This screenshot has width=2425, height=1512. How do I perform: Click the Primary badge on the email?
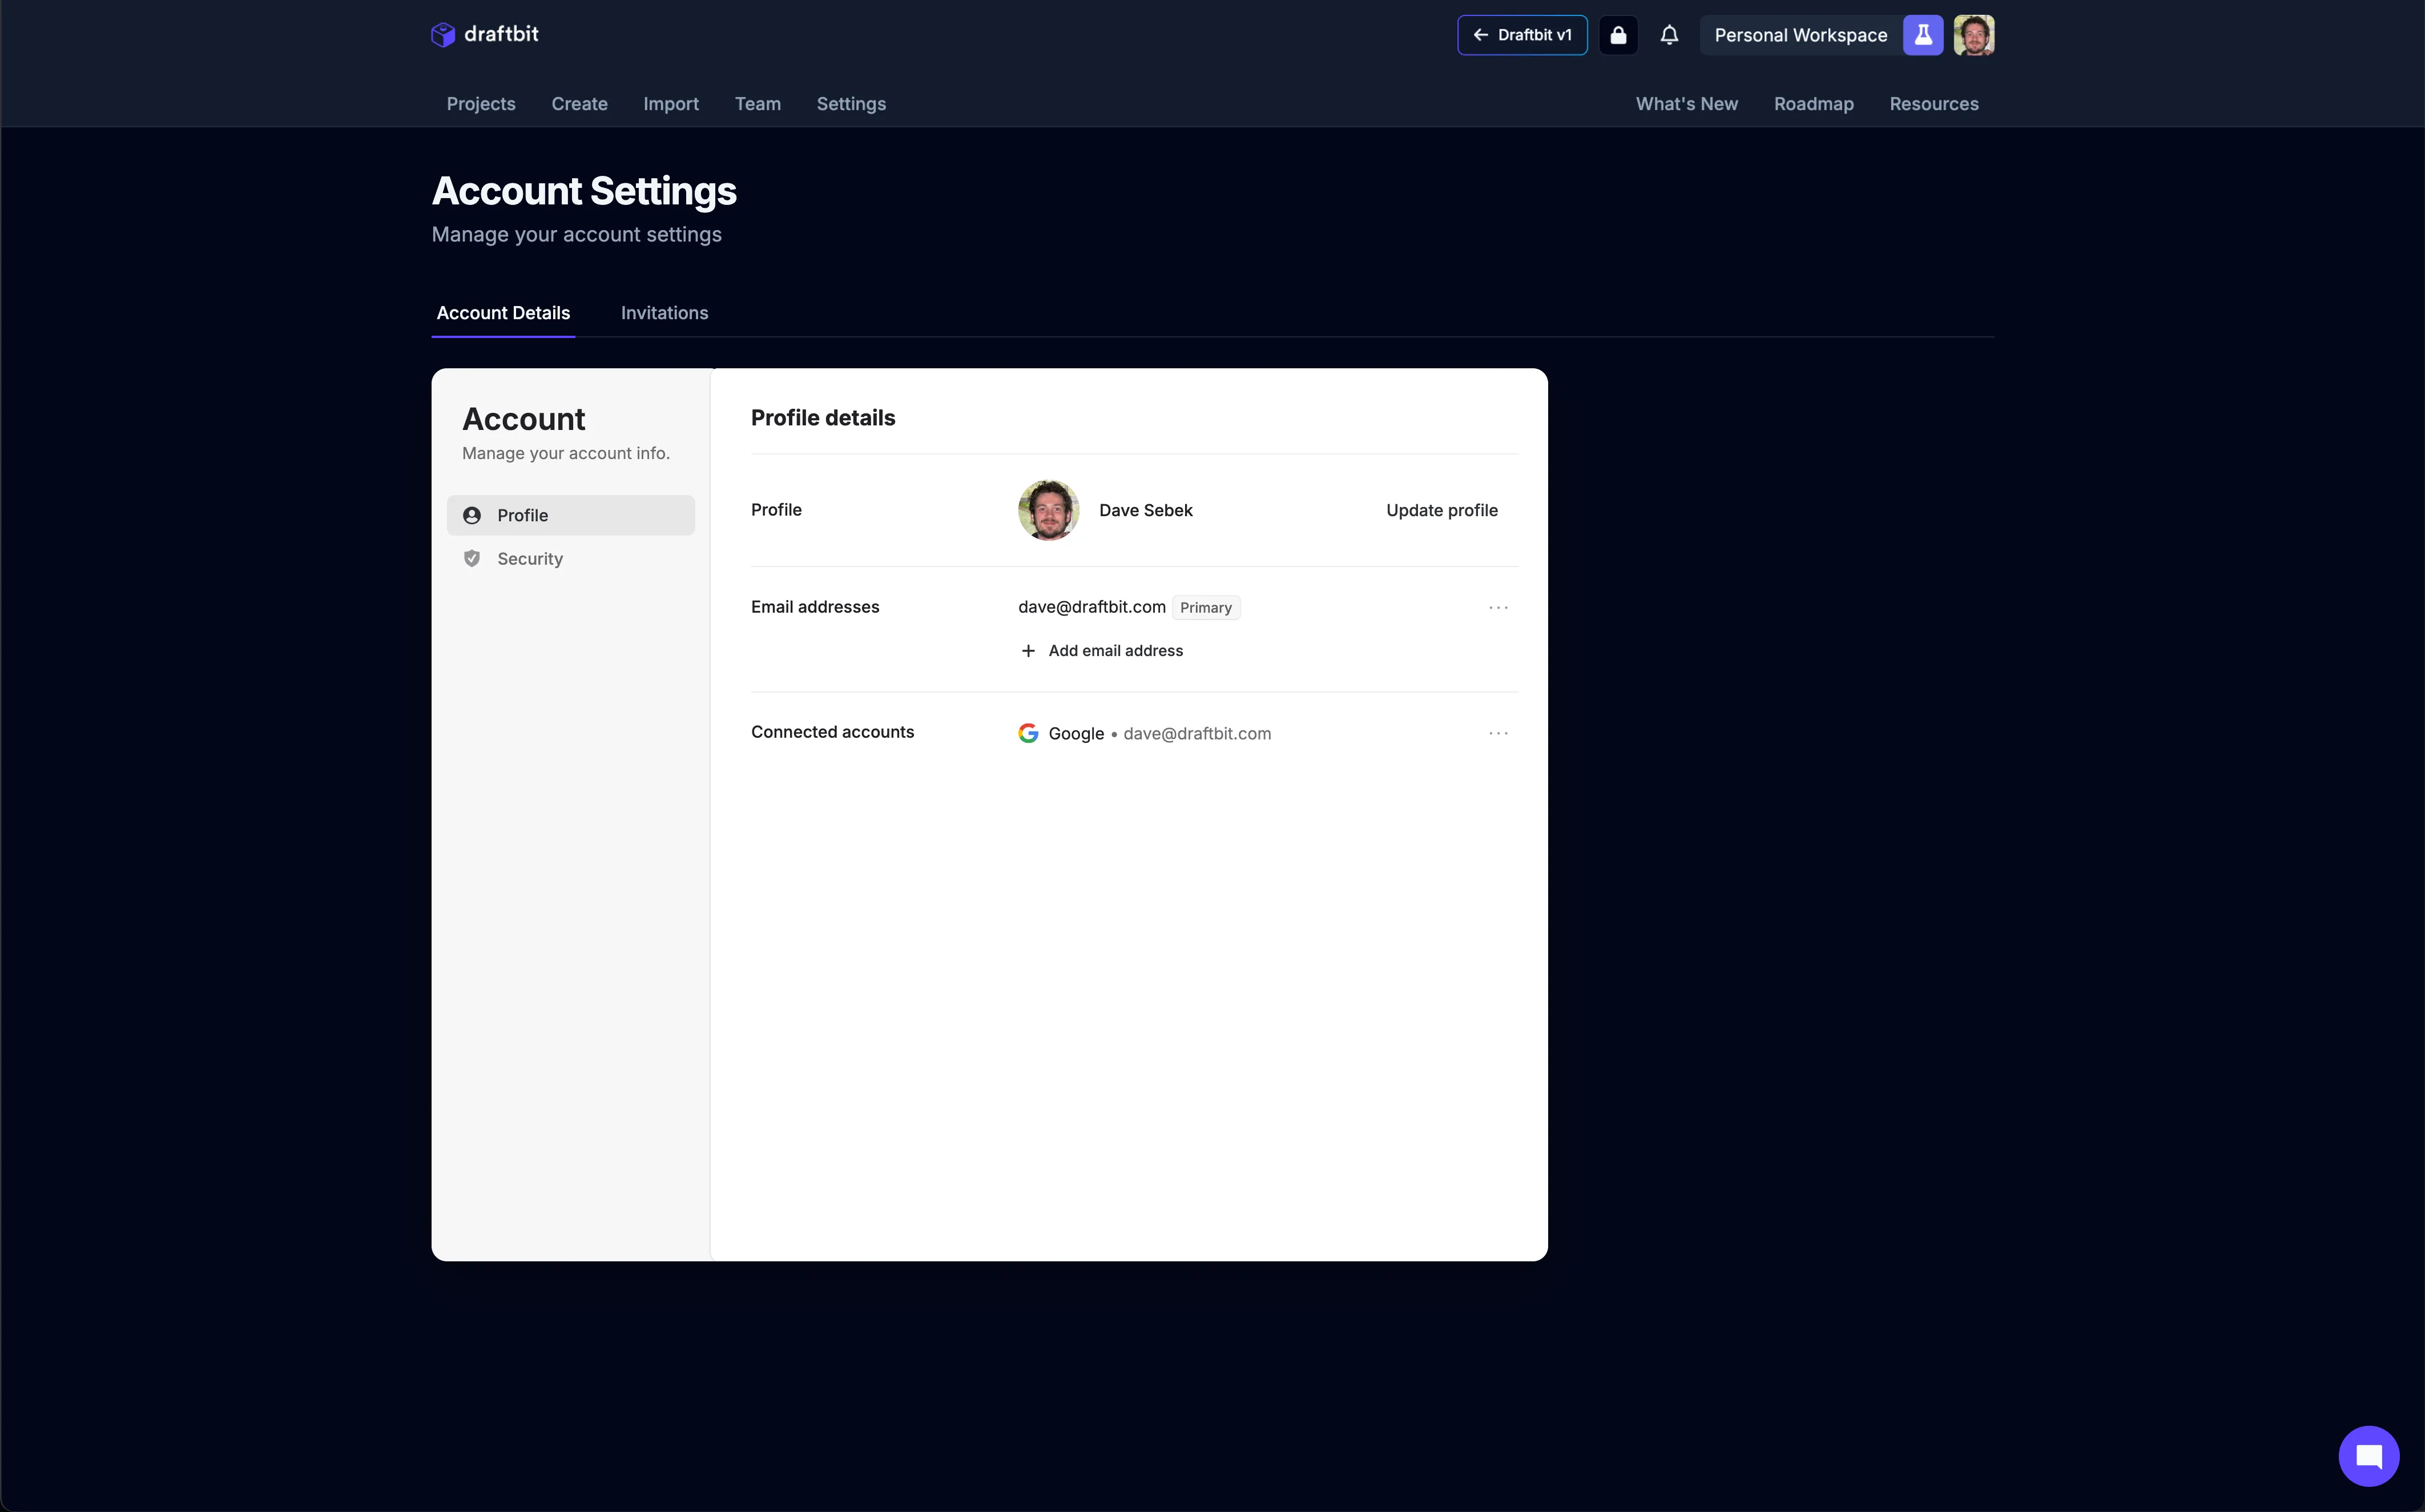click(x=1206, y=607)
